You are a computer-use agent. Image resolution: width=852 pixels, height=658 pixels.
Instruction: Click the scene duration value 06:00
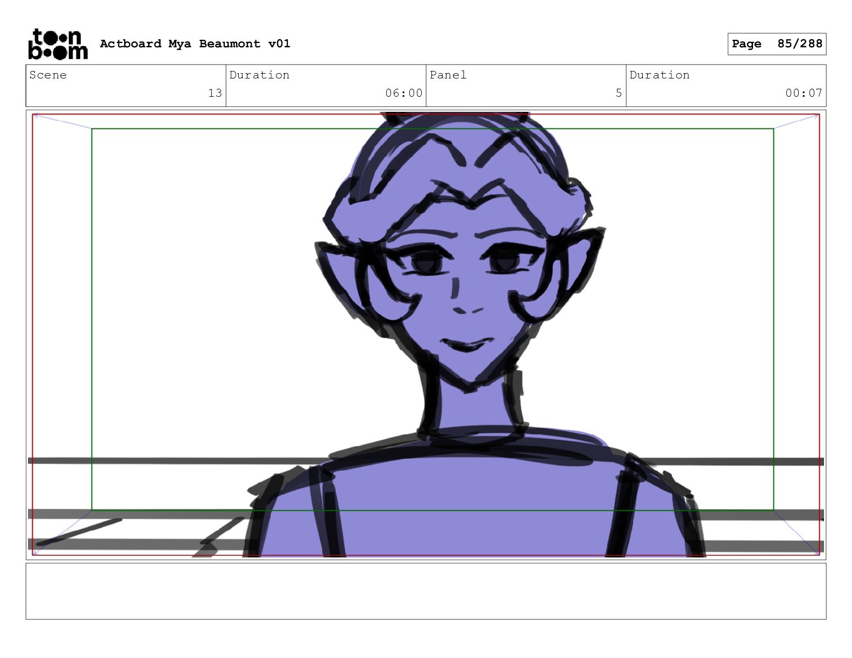tap(403, 93)
